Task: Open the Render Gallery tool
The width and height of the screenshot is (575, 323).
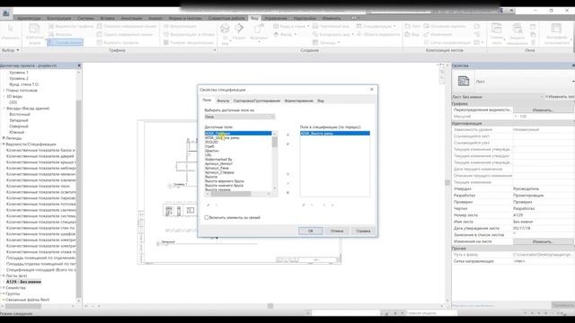Action: tap(189, 42)
